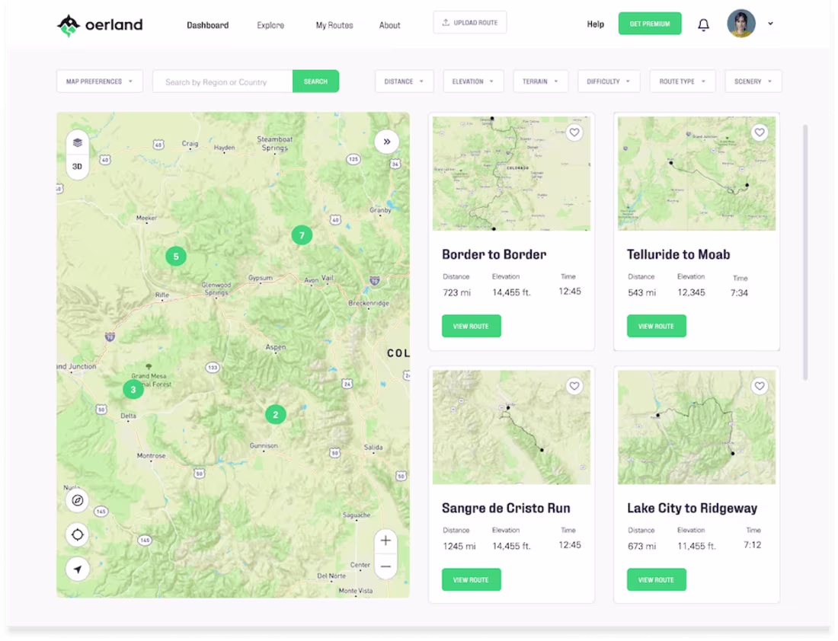838x641 pixels.
Task: Click the 723 mi distance value
Action: tap(457, 292)
